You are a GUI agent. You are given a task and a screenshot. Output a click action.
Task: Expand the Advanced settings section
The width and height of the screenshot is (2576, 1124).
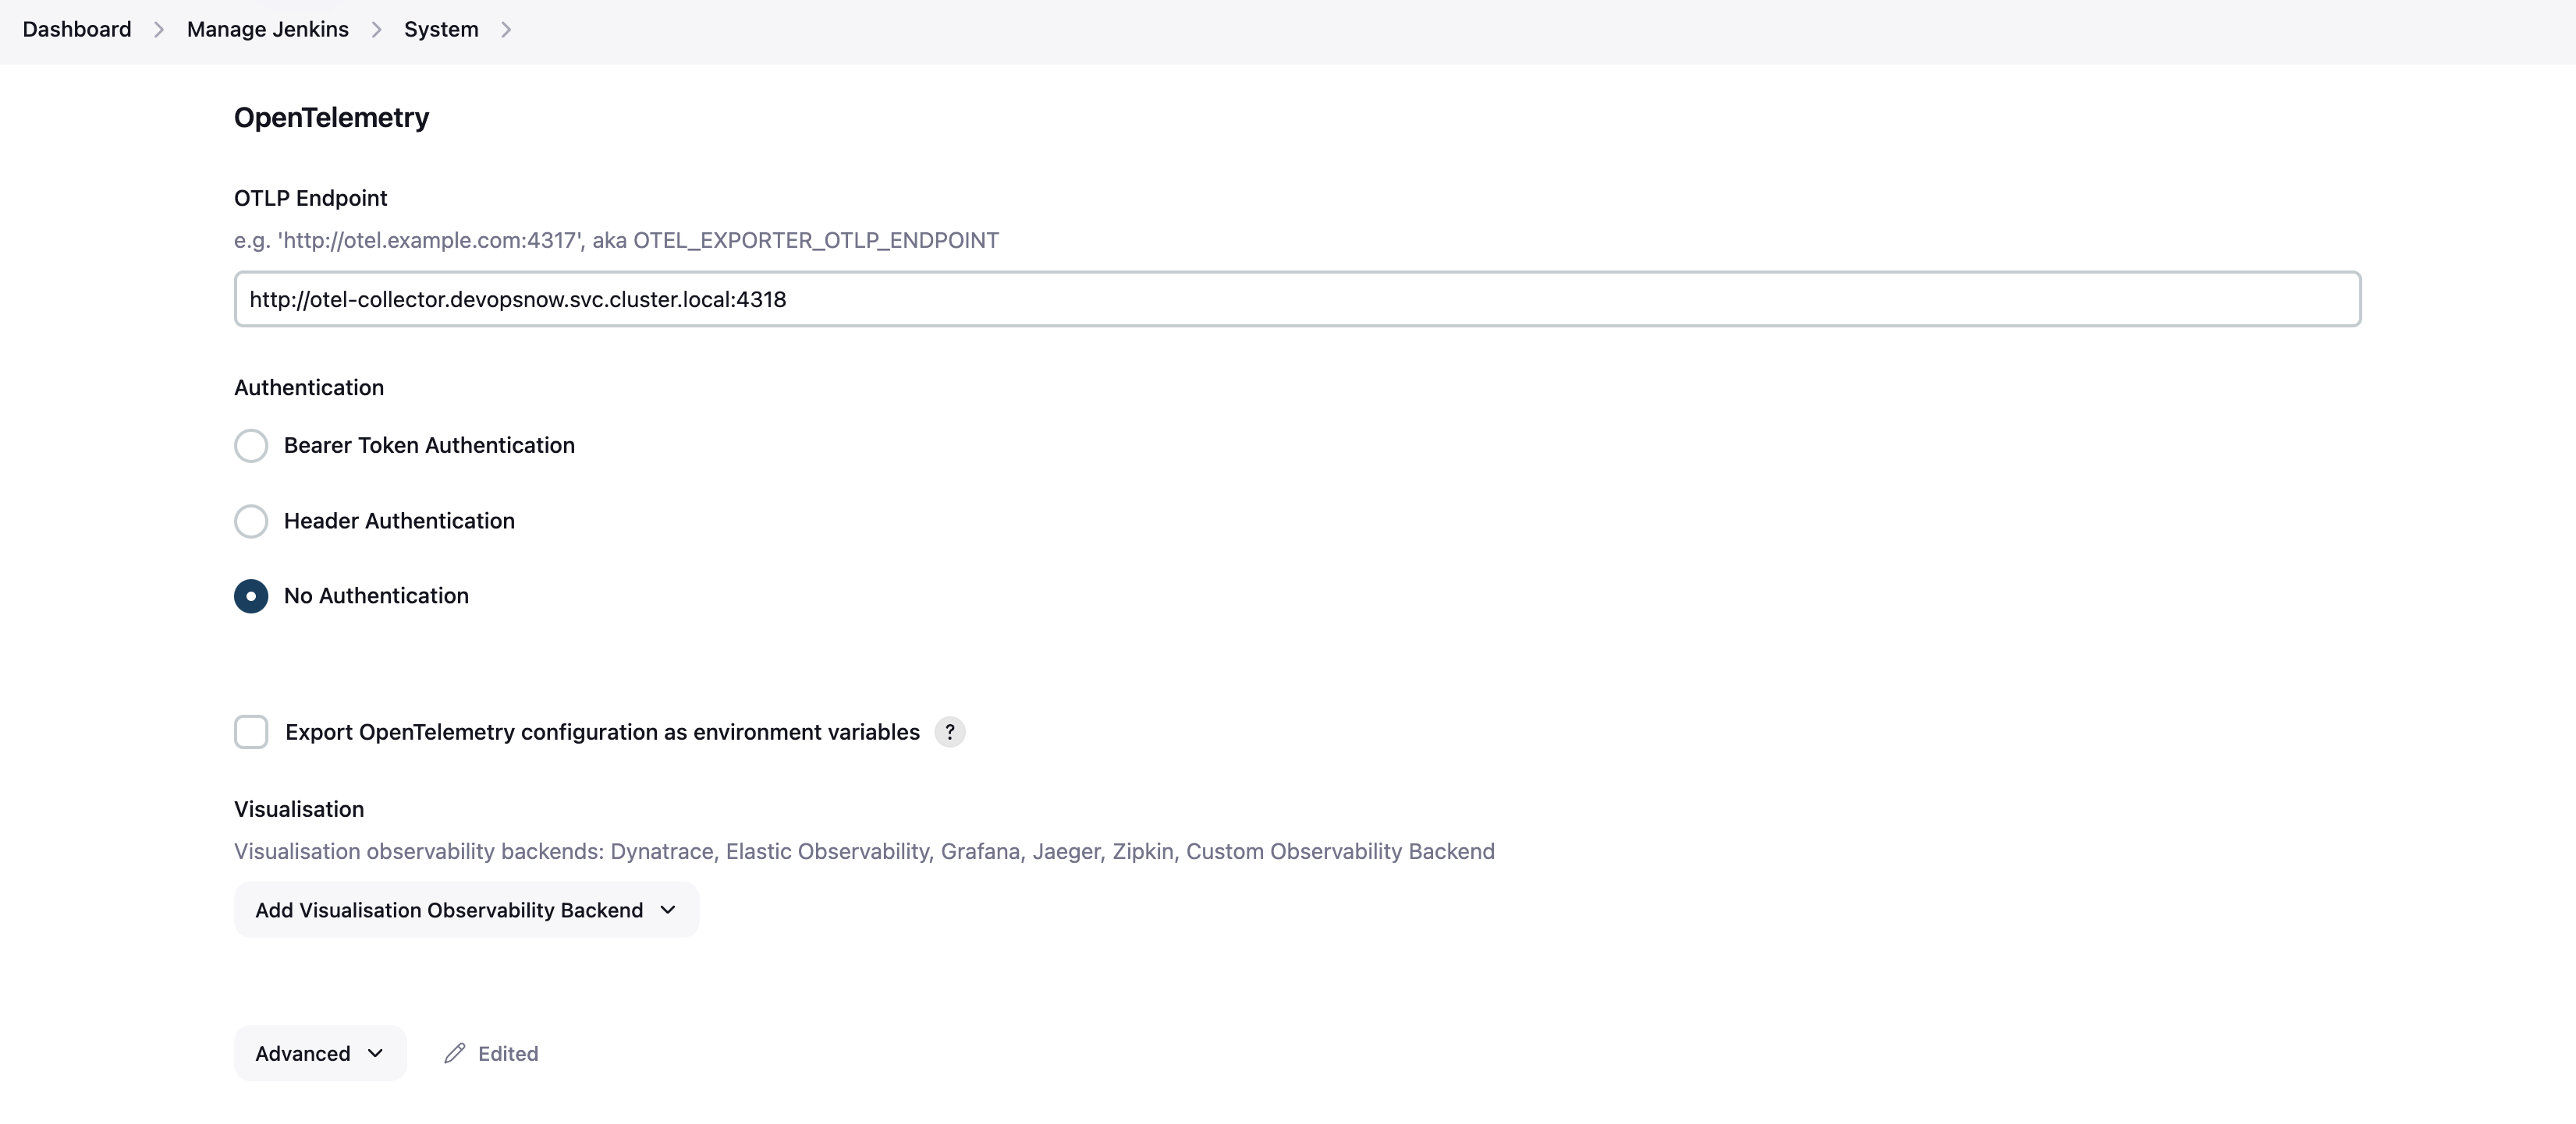[319, 1053]
